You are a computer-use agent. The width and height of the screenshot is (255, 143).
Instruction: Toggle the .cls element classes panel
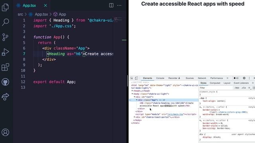243,88
